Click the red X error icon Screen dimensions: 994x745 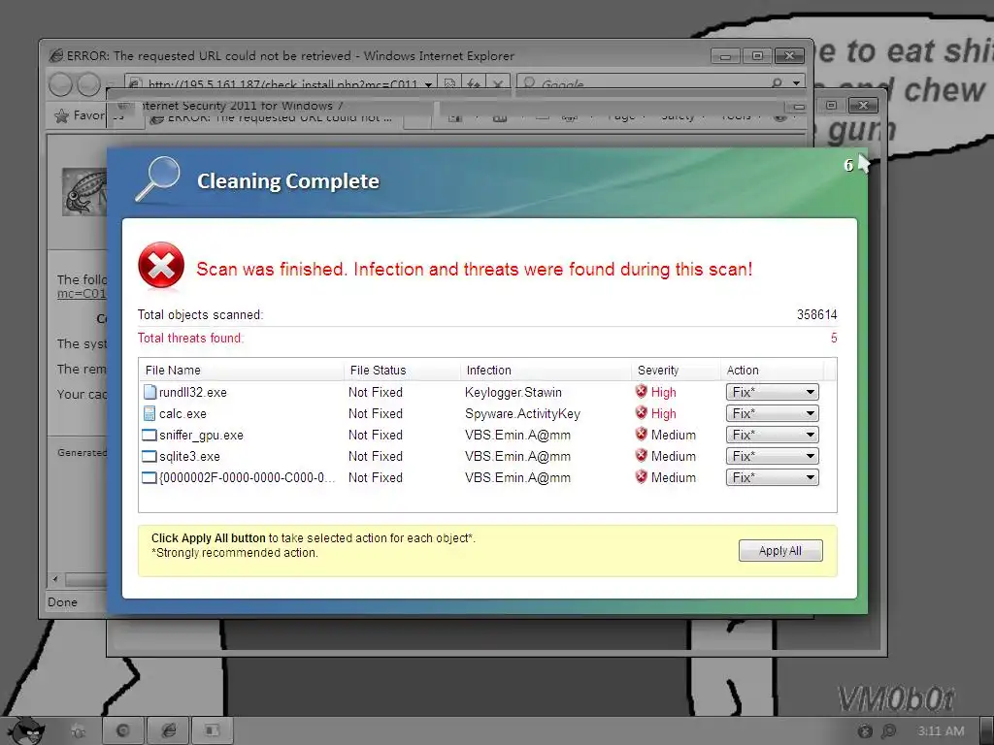[x=161, y=266]
